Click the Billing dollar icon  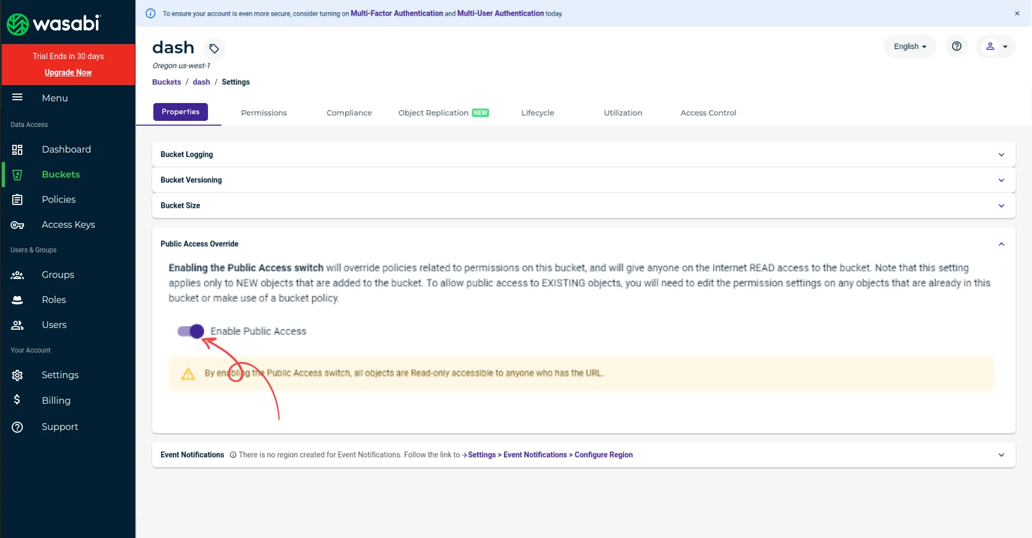coord(17,400)
